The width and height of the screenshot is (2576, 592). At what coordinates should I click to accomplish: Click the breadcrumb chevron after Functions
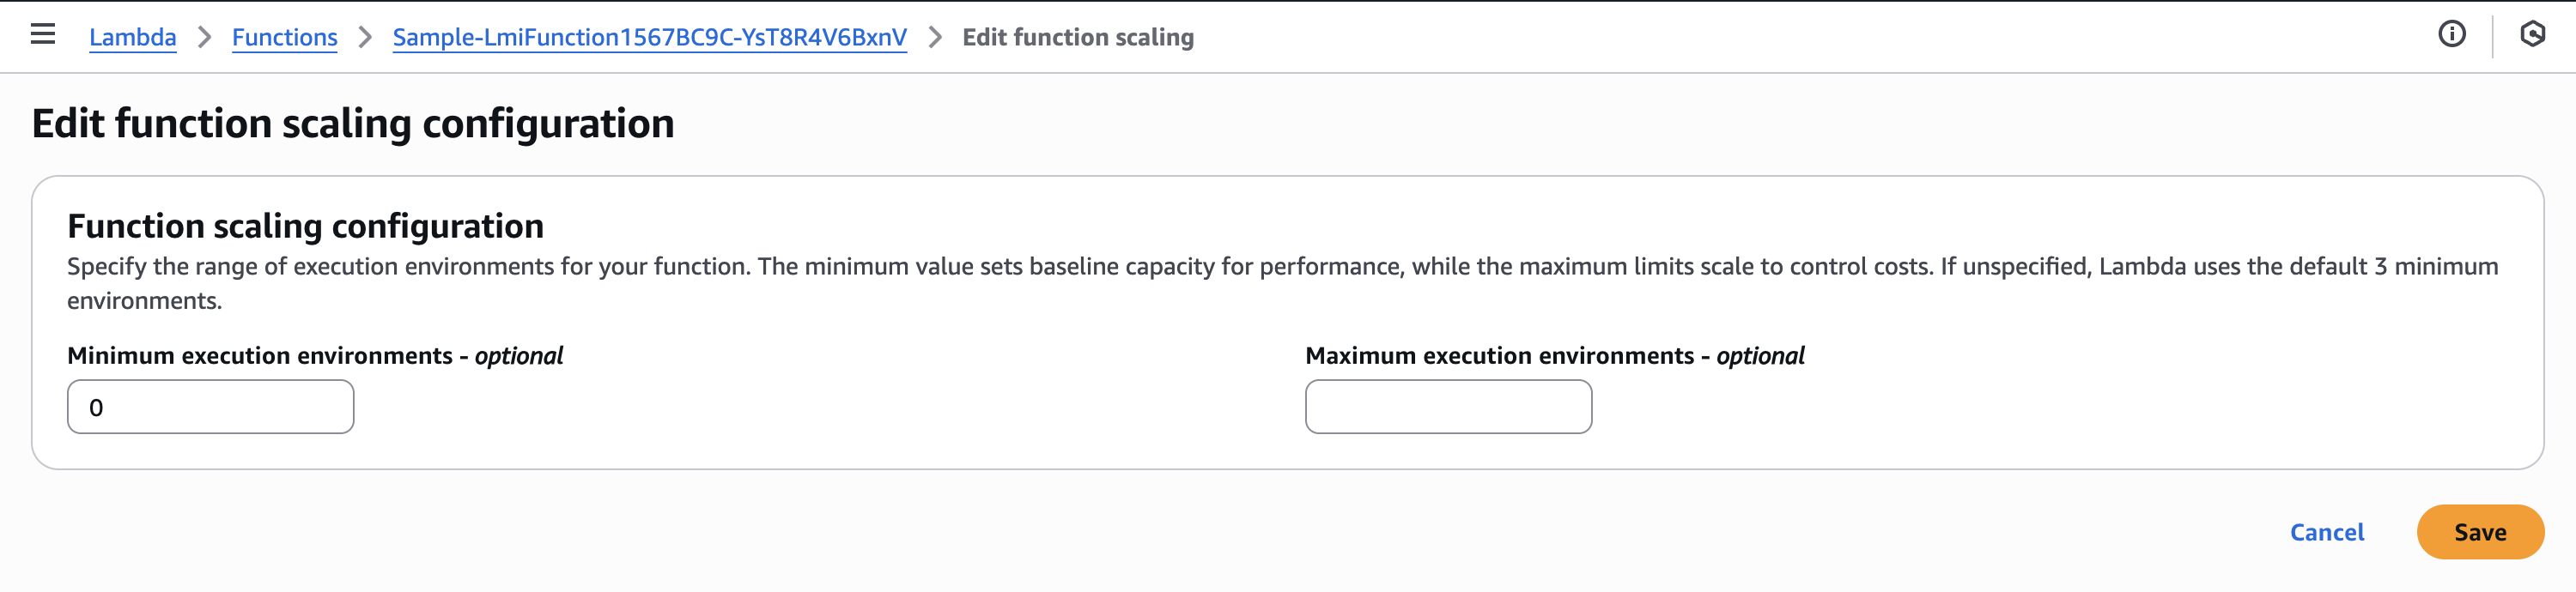[x=365, y=37]
